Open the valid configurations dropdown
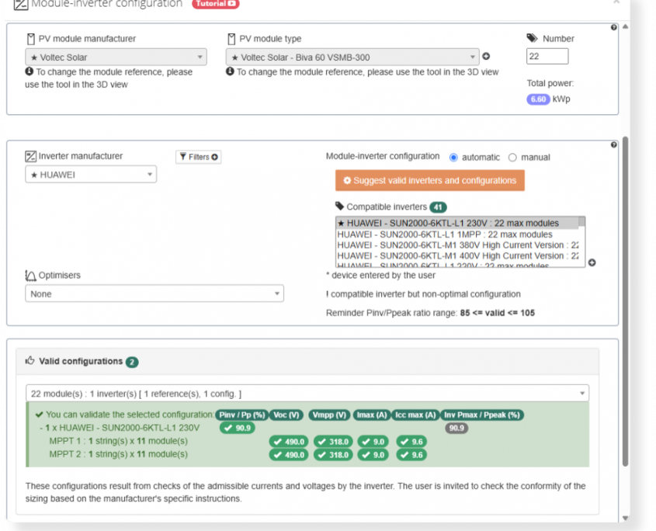 pos(307,394)
